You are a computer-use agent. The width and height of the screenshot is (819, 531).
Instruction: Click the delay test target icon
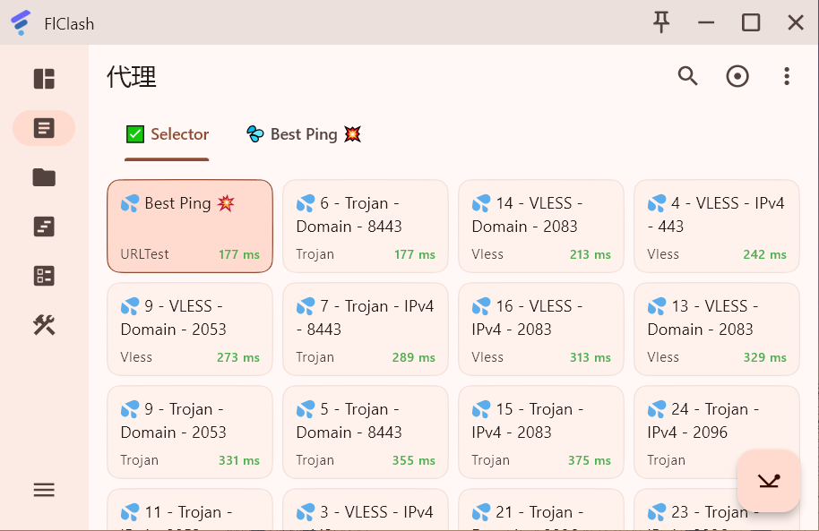pos(737,76)
